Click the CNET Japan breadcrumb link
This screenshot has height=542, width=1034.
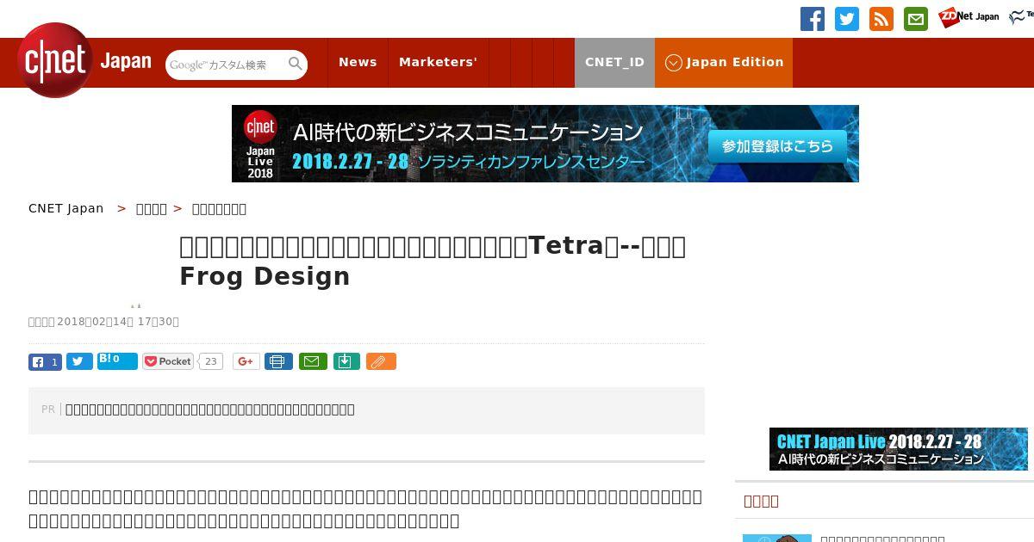tap(65, 208)
